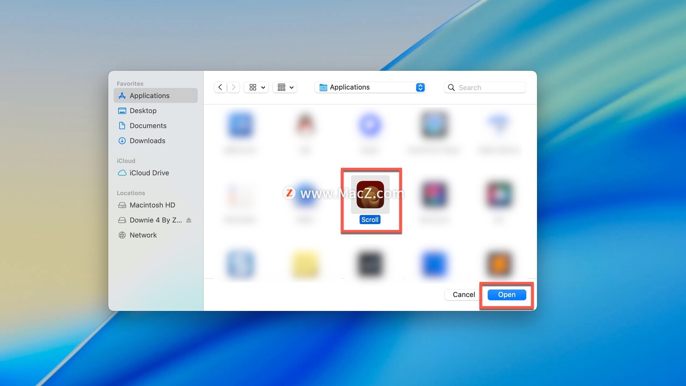Go back with the left chevron
The height and width of the screenshot is (386, 686).
click(x=220, y=87)
